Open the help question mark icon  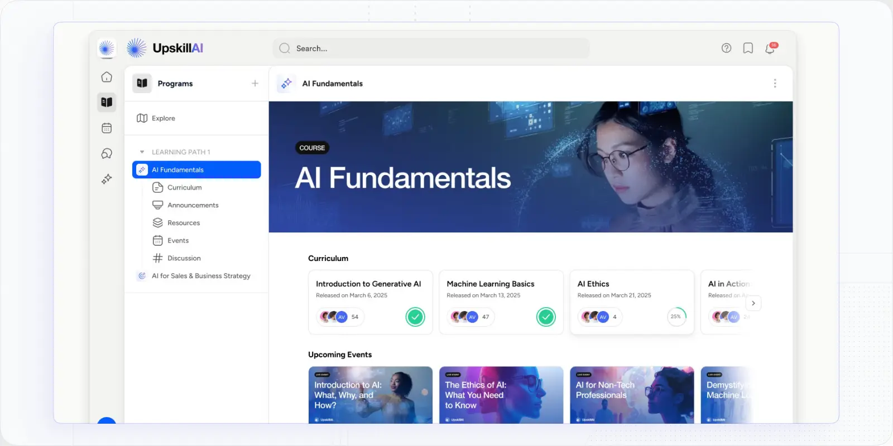(726, 48)
